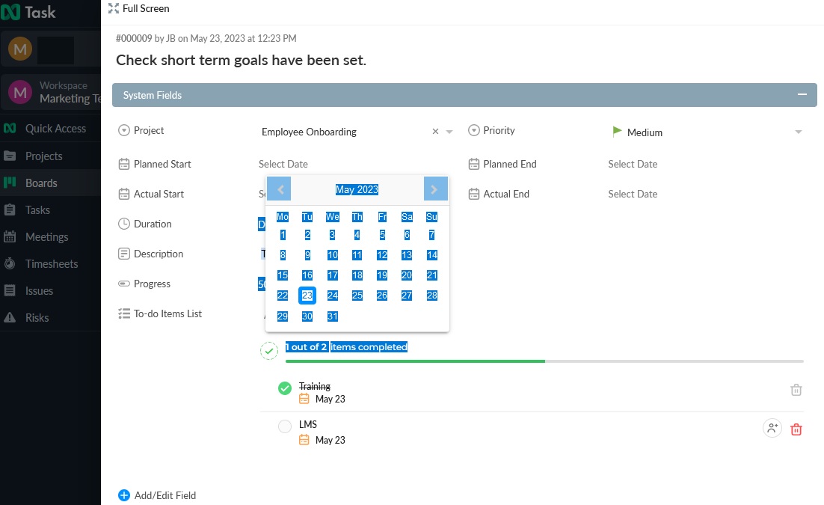Select May 31 in the calendar
This screenshot has height=505, width=824.
tap(332, 316)
